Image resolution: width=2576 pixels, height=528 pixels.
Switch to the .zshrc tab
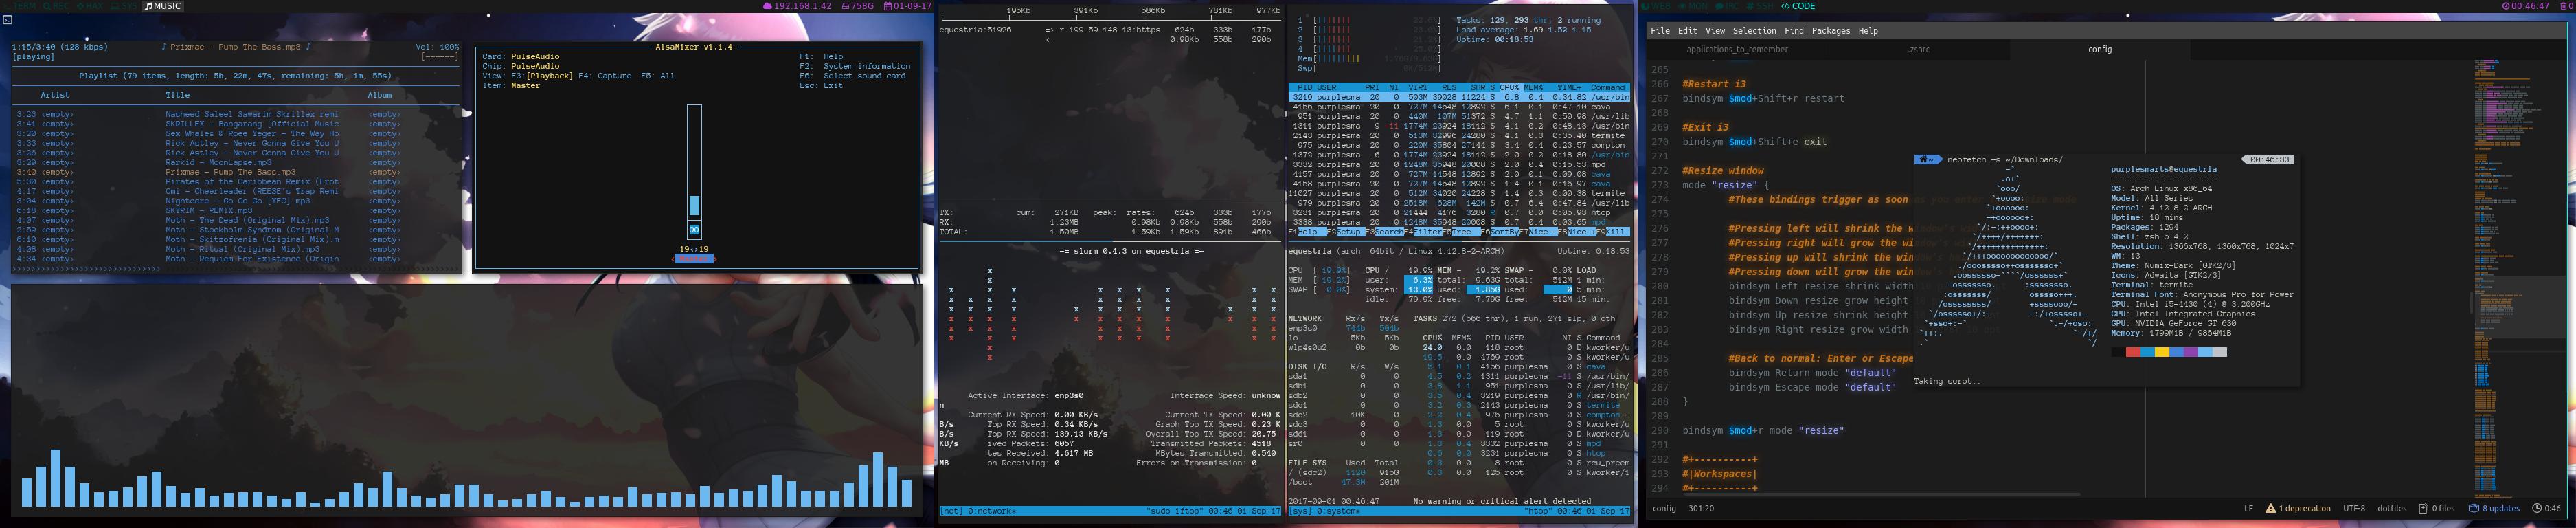point(1918,49)
